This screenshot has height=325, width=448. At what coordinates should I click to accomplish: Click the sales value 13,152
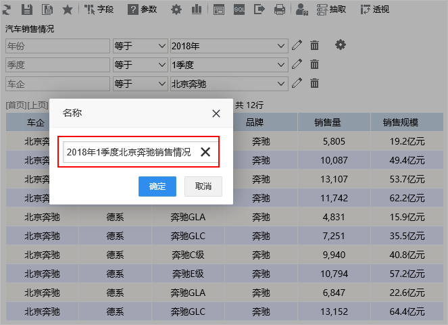(x=334, y=311)
